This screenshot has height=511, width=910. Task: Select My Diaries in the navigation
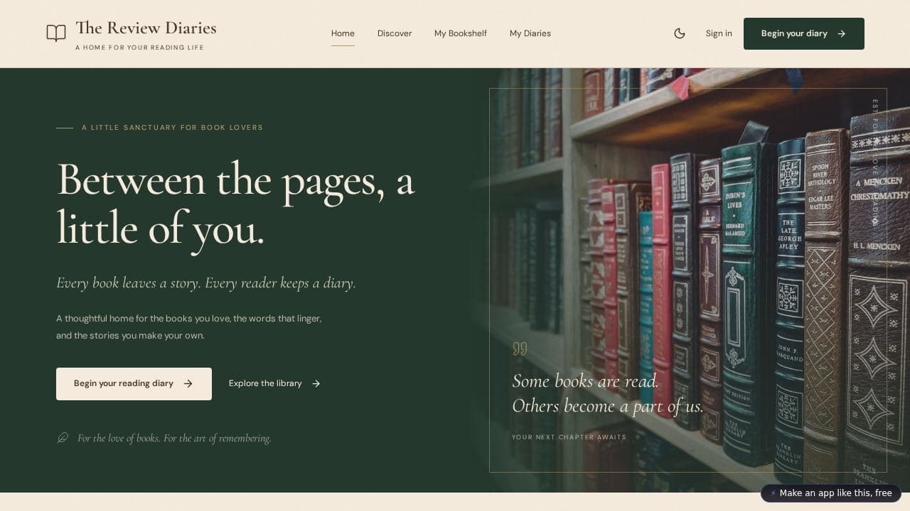coord(530,33)
